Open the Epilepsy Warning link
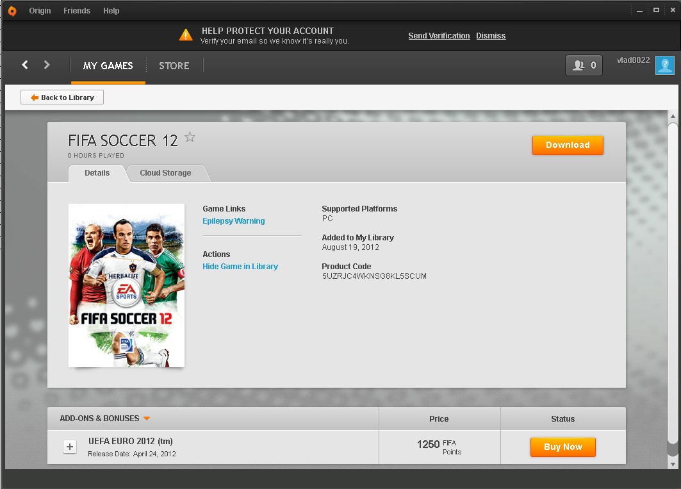The height and width of the screenshot is (489, 681). tap(234, 221)
